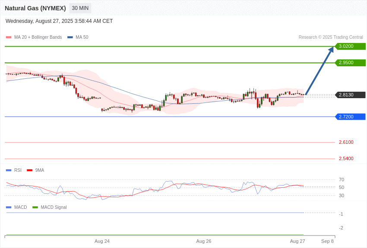Click the pink MA 20 legend swatch
367x248 pixels.
click(9, 37)
